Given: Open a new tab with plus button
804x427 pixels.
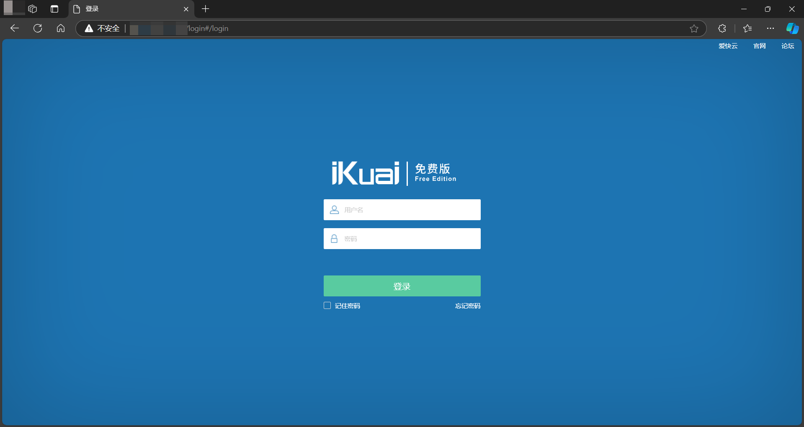Looking at the screenshot, I should pos(205,9).
